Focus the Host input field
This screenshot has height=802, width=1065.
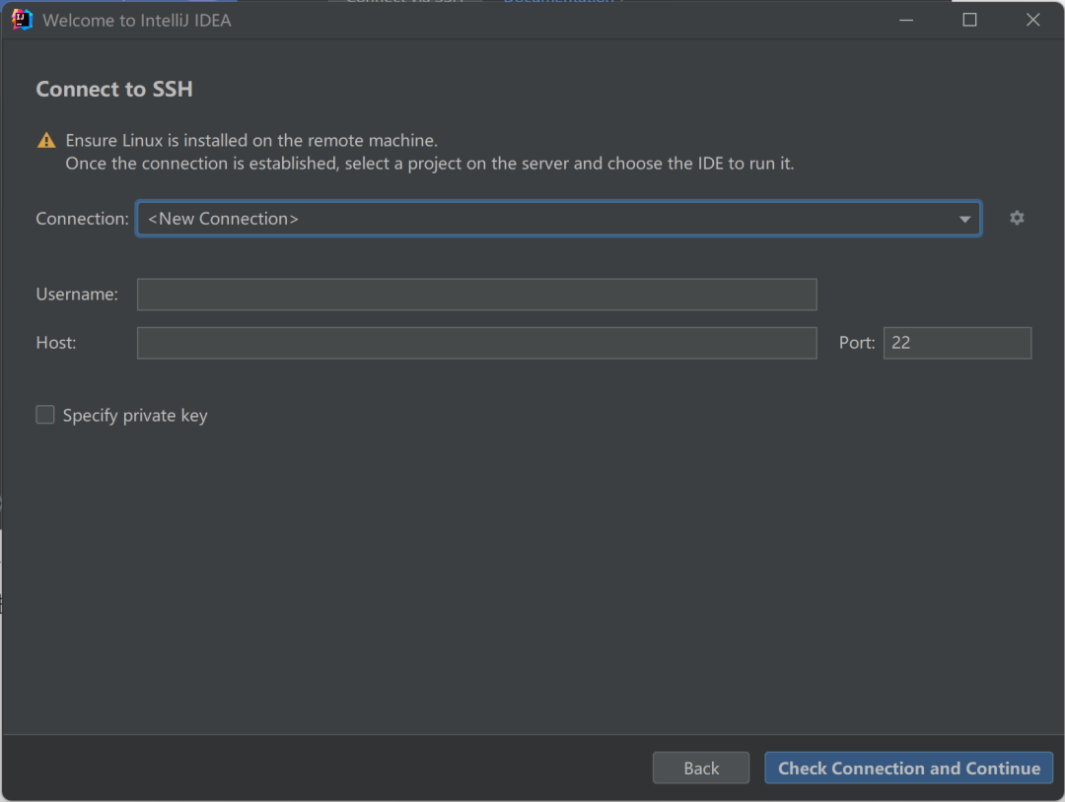point(477,343)
